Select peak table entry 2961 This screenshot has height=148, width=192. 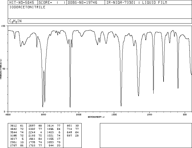point(13,142)
